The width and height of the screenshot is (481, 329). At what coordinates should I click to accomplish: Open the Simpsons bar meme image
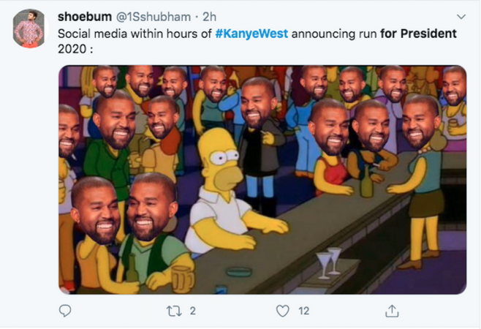[262, 180]
